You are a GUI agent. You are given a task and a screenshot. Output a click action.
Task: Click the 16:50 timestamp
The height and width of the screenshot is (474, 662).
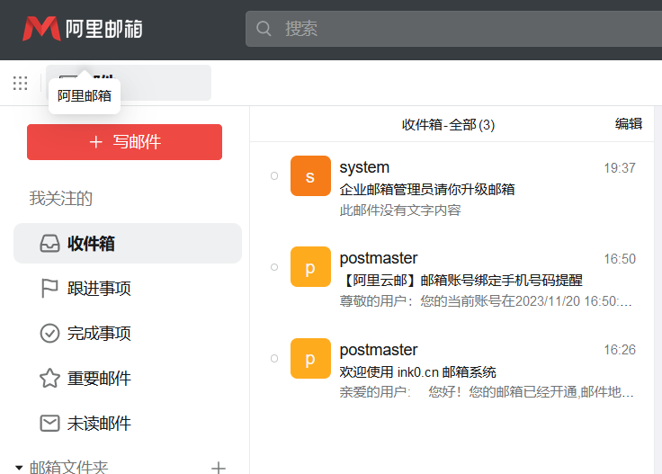click(620, 259)
